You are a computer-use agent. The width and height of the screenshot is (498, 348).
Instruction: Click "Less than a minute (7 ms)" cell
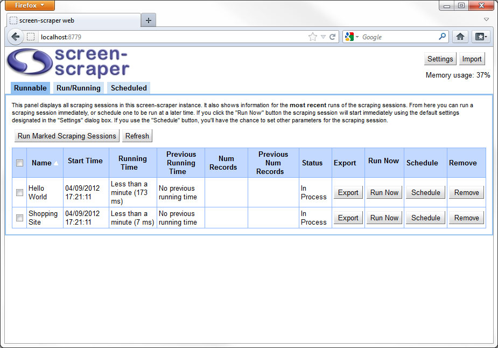click(x=132, y=218)
